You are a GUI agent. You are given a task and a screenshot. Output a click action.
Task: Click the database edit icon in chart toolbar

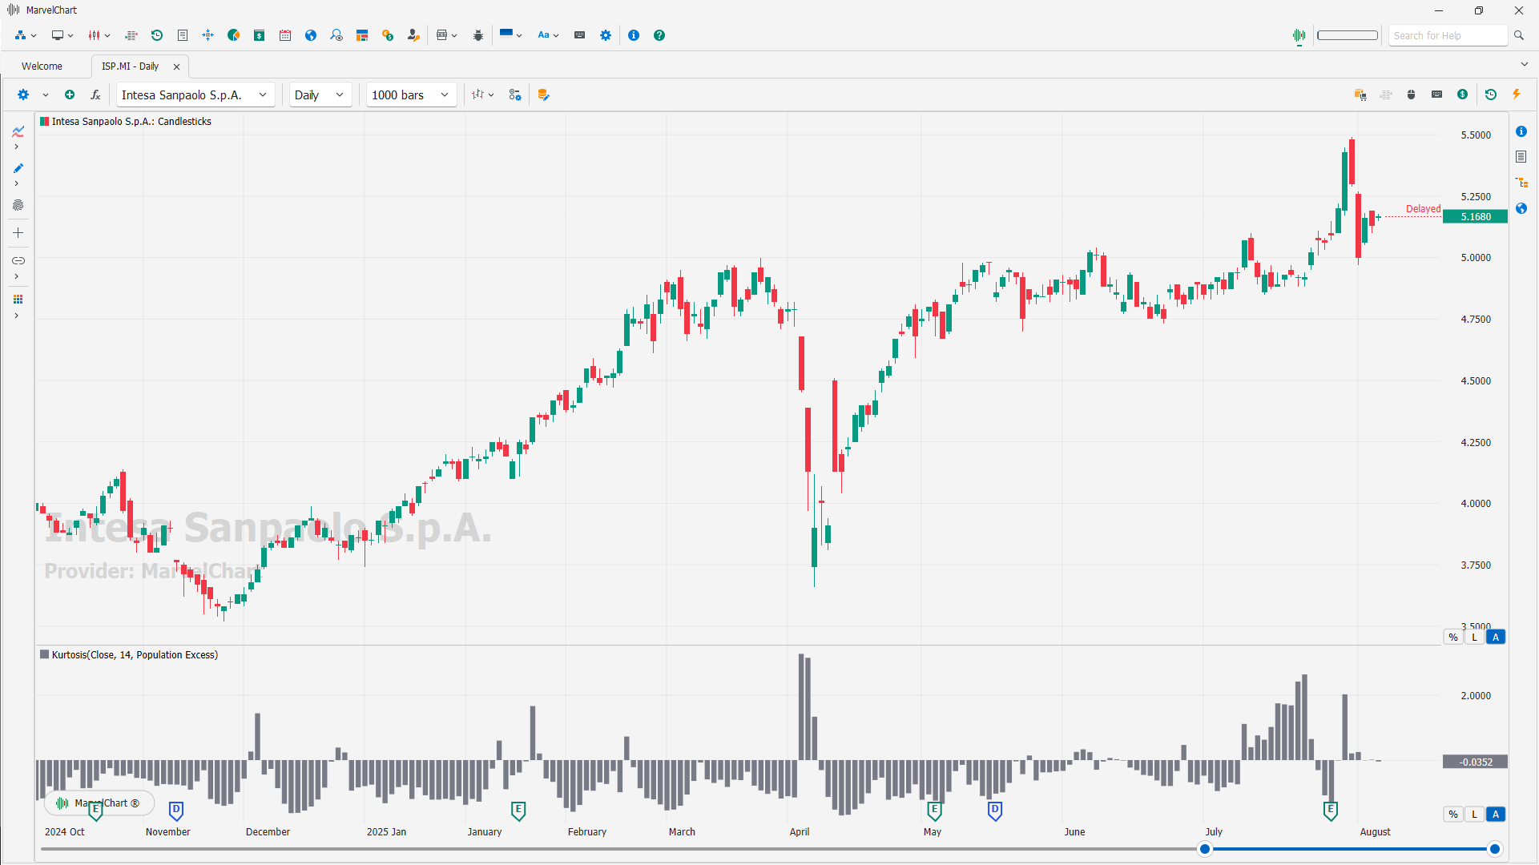pyautogui.click(x=544, y=95)
